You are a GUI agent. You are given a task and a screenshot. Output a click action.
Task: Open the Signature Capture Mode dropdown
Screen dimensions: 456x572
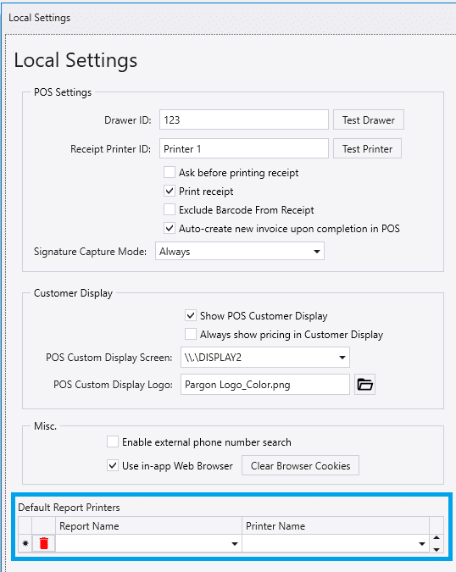click(240, 252)
